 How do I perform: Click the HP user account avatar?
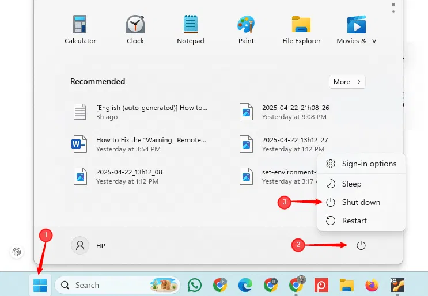(80, 245)
